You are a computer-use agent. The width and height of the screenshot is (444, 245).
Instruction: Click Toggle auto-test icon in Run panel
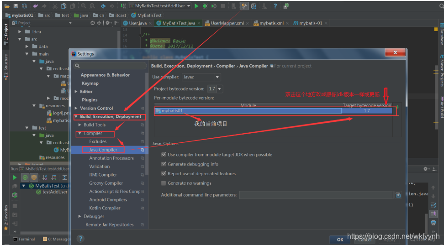(x=15, y=195)
